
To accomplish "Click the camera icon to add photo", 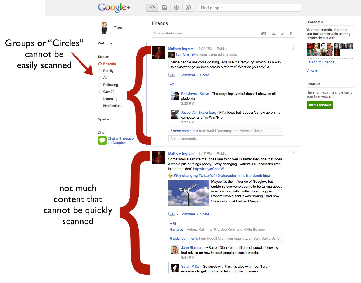I will pos(264,33).
